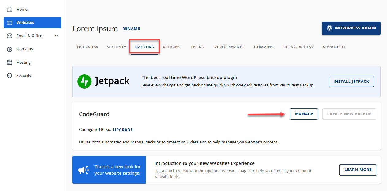
Task: Click the Websites layout icon in sidebar
Action: click(10, 23)
